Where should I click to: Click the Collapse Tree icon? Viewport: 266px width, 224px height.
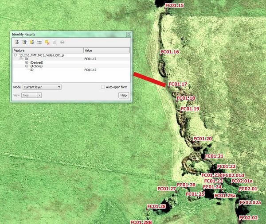pos(24,42)
